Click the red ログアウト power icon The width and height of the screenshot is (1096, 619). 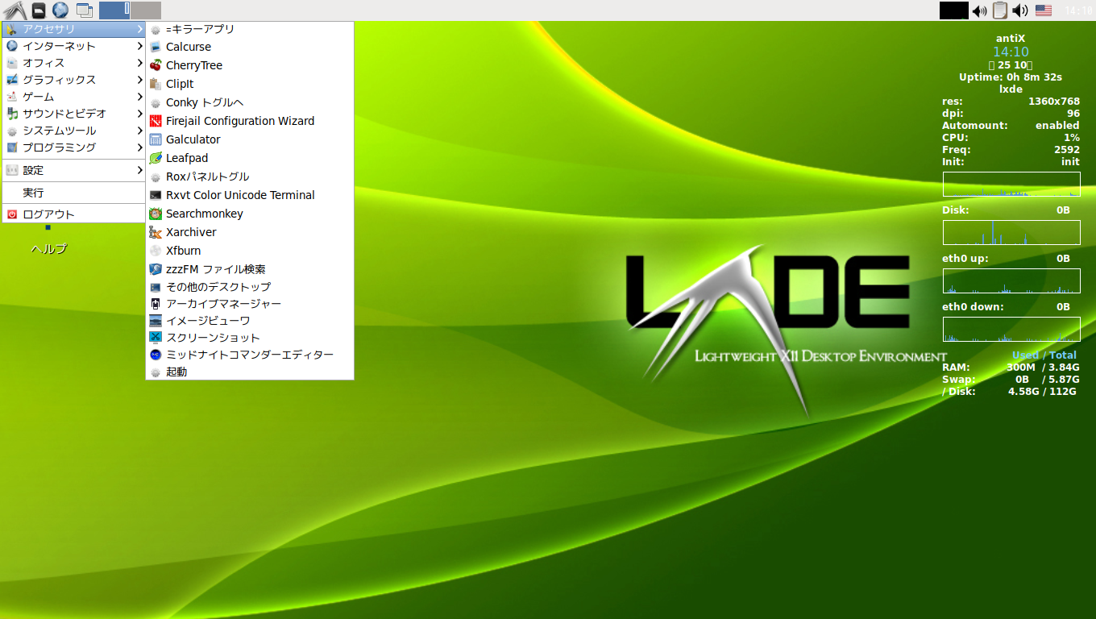click(12, 214)
